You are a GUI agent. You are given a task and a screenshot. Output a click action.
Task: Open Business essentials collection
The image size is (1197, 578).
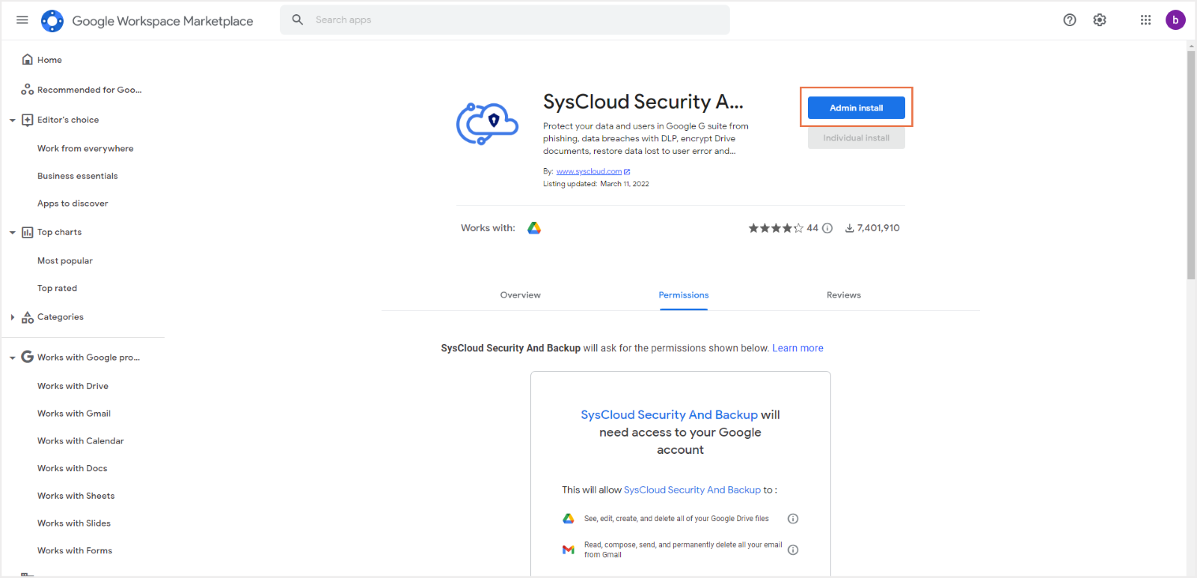point(78,176)
